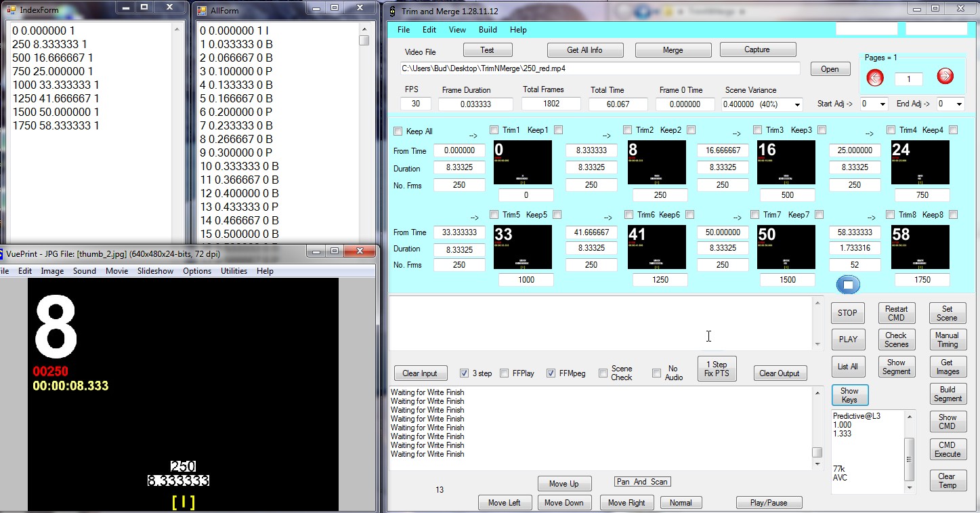Viewport: 980px width, 513px height.
Task: Check the Keep1 checkbox
Action: [558, 130]
